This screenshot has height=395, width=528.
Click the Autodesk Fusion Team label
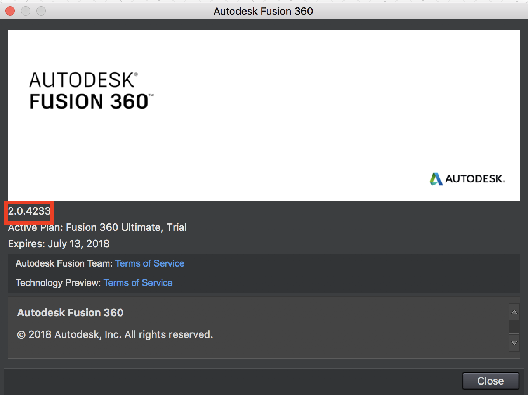pyautogui.click(x=64, y=263)
